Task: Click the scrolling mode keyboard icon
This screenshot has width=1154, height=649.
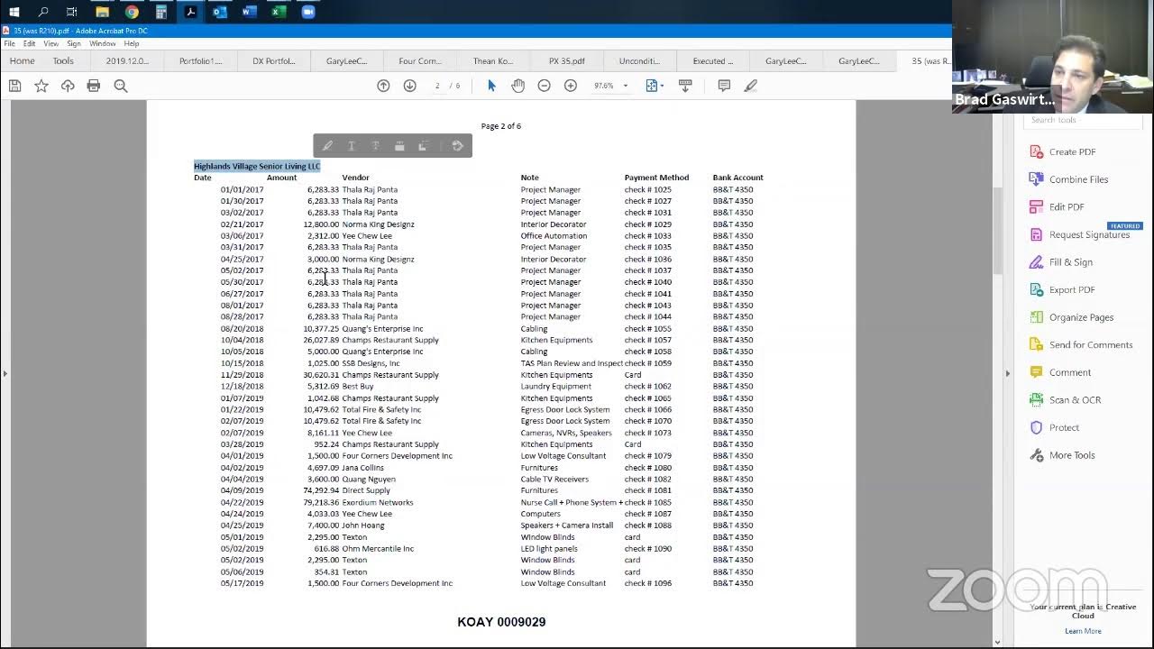Action: [685, 86]
